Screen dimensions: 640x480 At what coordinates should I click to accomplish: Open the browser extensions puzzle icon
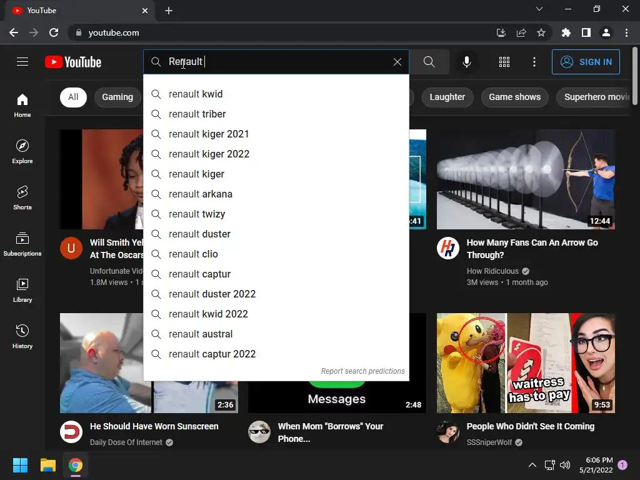point(566,32)
